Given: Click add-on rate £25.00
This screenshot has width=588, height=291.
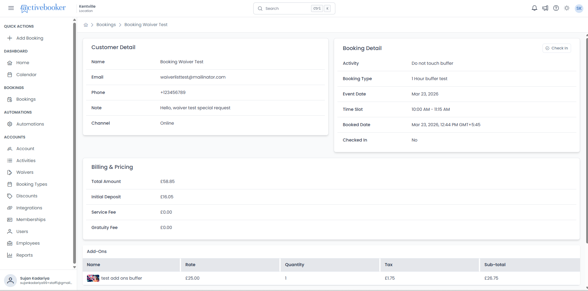Looking at the screenshot, I should click(x=192, y=278).
